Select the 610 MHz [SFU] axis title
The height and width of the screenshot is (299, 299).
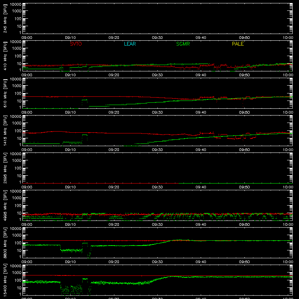tap(5, 93)
